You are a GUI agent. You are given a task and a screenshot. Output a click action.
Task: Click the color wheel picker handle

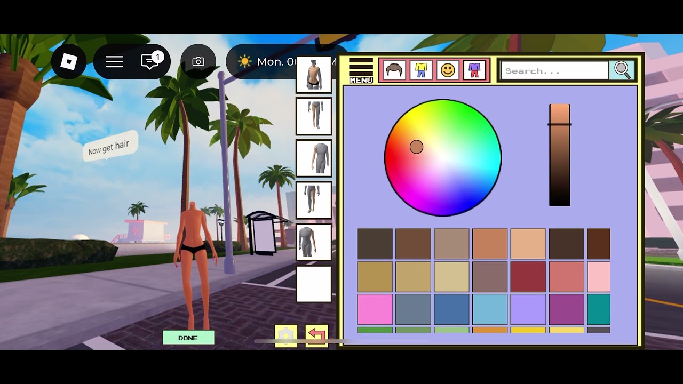[x=416, y=147]
